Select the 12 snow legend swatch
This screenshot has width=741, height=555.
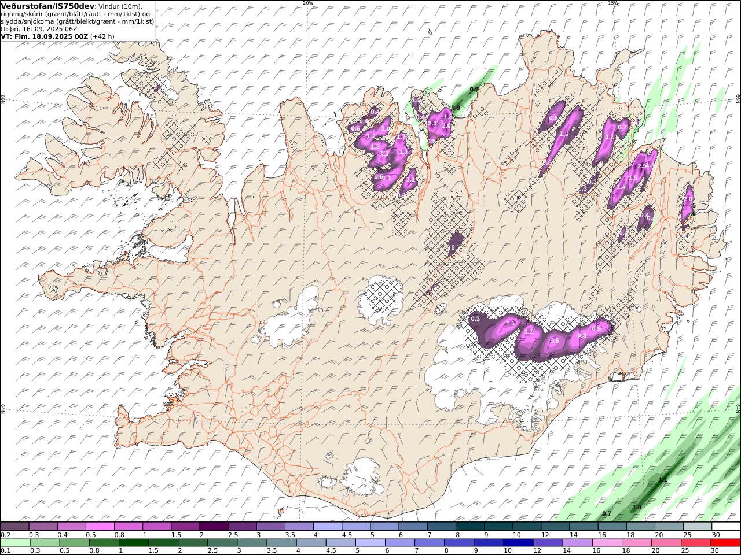[x=556, y=526]
